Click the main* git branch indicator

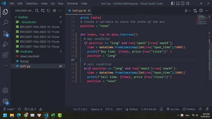9,109
